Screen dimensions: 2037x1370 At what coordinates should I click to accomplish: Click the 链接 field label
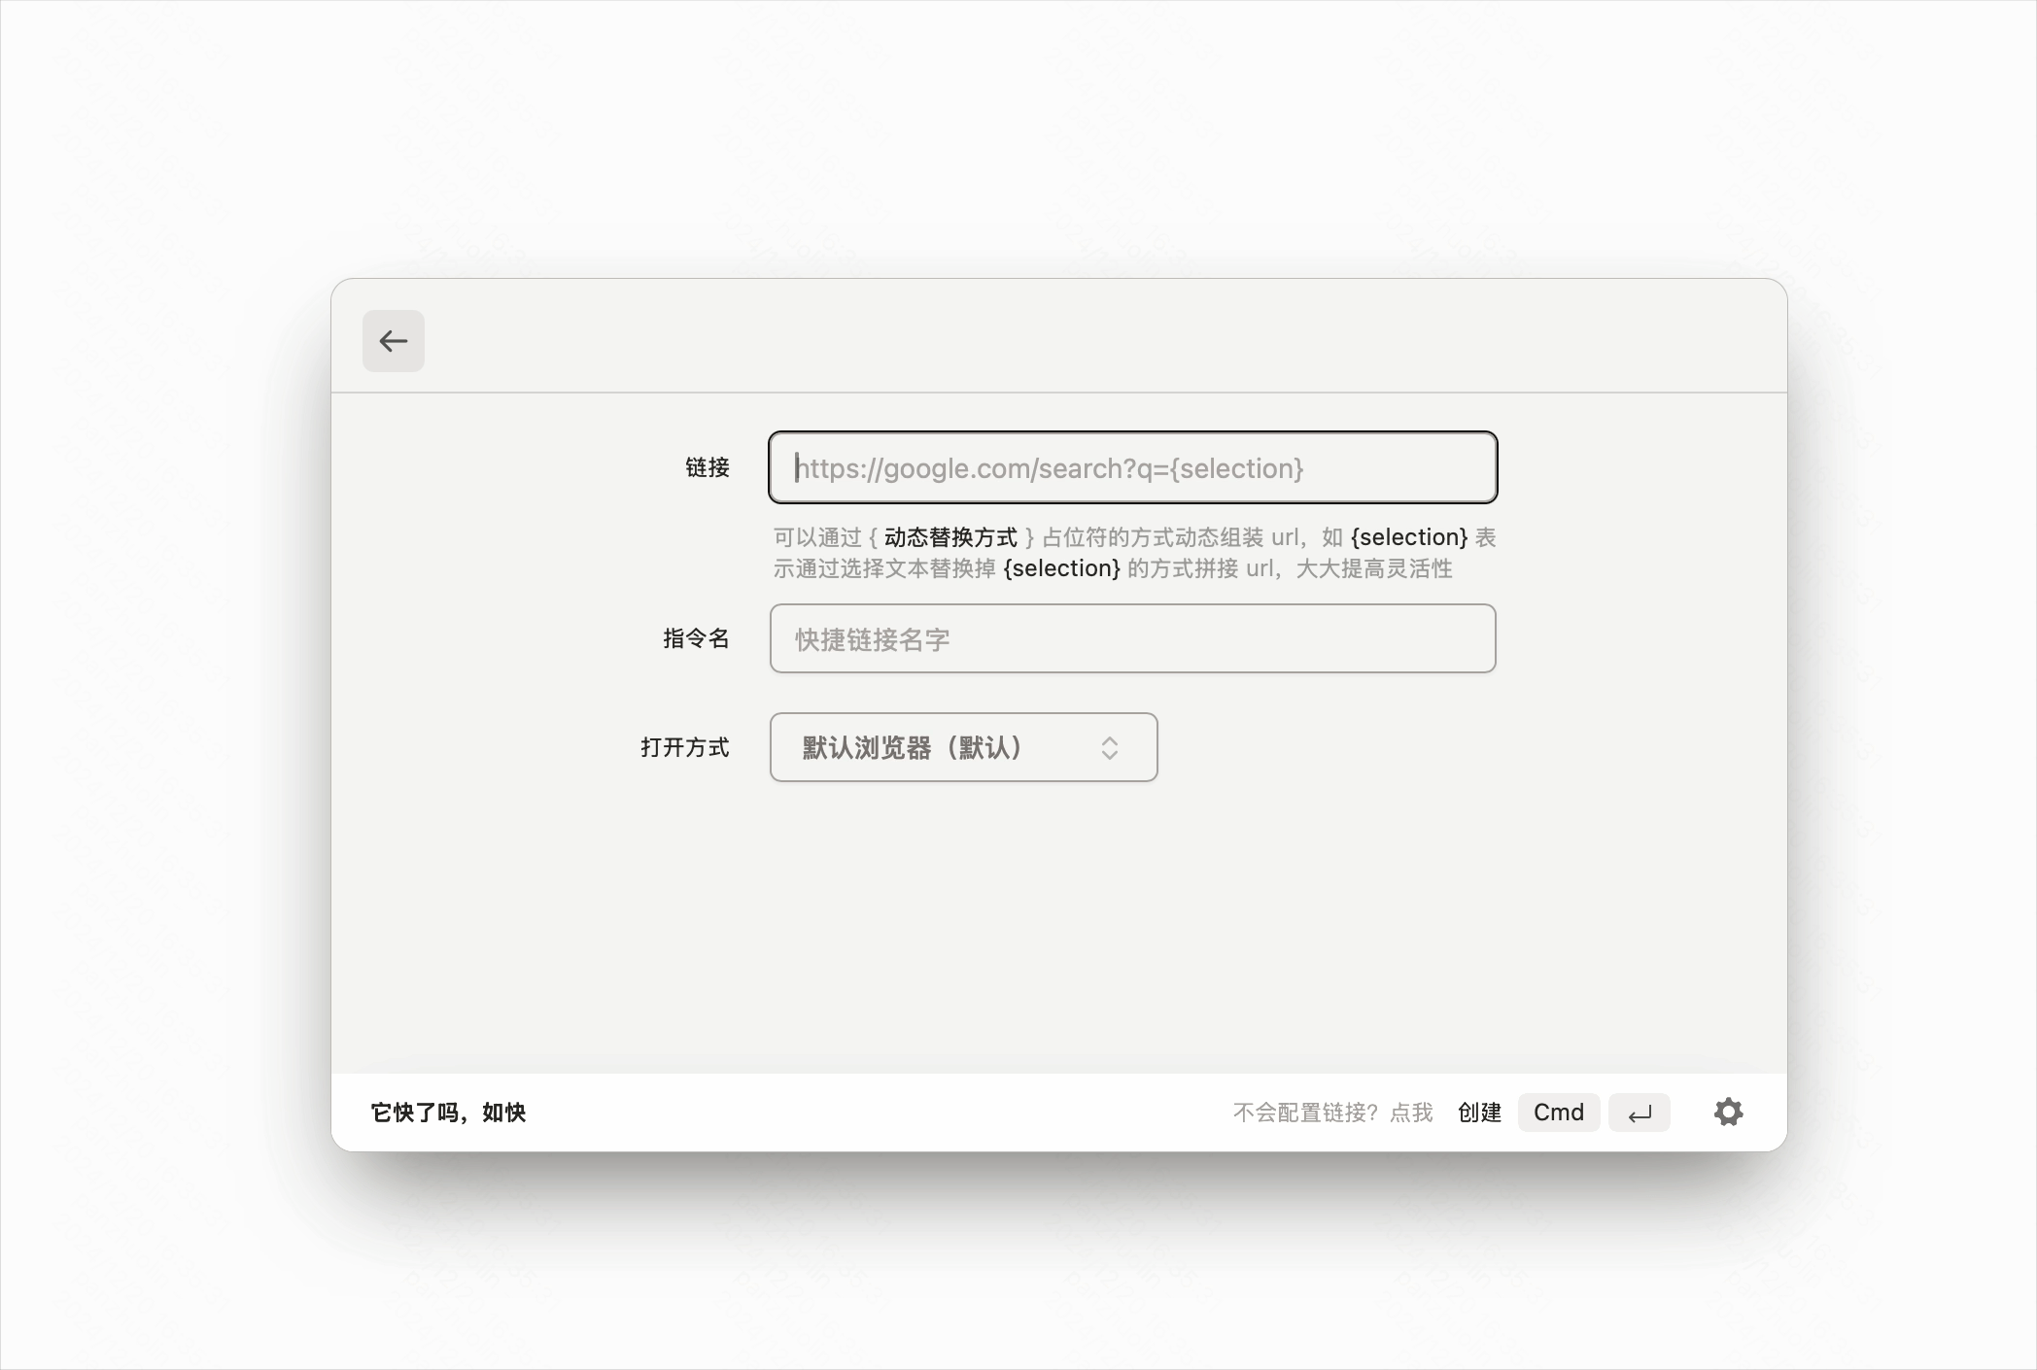[x=708, y=467]
